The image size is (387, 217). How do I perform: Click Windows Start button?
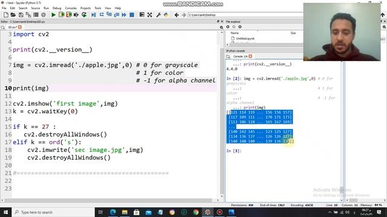(x=5, y=212)
